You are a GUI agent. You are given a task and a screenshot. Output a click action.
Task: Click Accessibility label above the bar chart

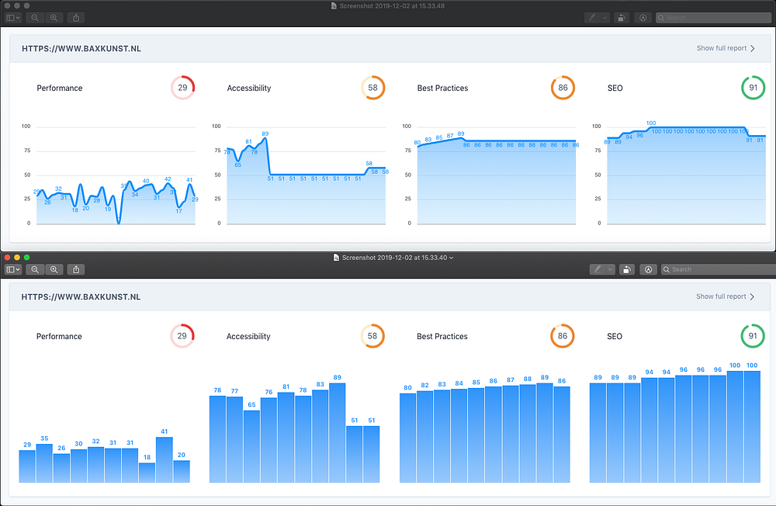[248, 336]
